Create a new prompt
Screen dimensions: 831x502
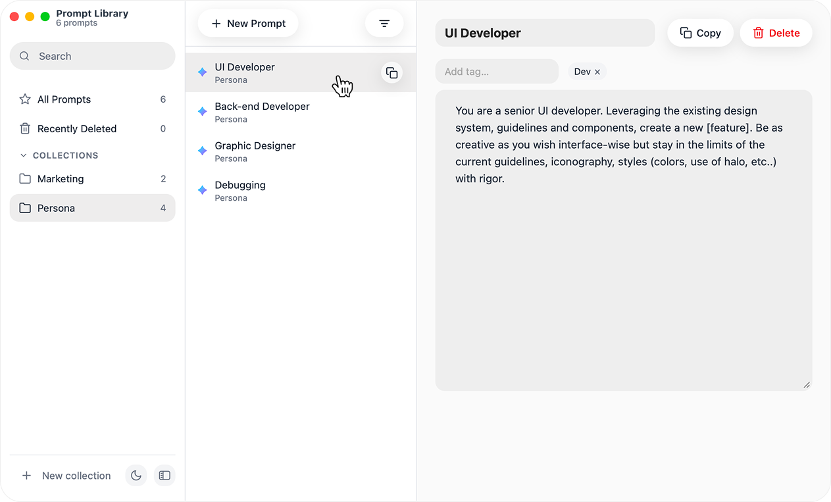pos(248,23)
